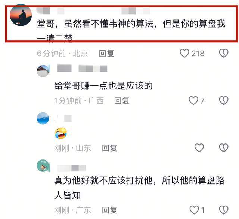The image size is (239, 219).
Task: Open the Guangxi replier's avatar
Action: tap(43, 71)
